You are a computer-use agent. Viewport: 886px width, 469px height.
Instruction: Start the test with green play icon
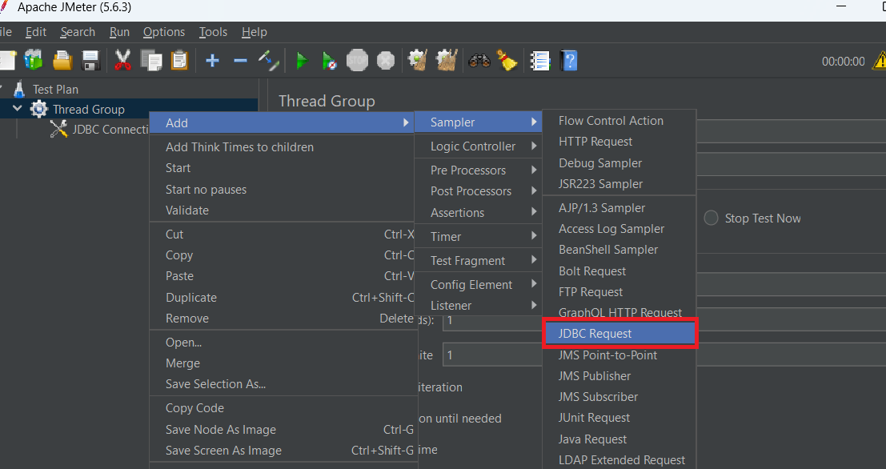(302, 61)
